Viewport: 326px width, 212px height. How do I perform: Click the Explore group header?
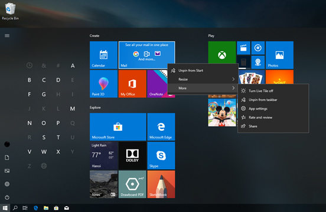click(95, 108)
